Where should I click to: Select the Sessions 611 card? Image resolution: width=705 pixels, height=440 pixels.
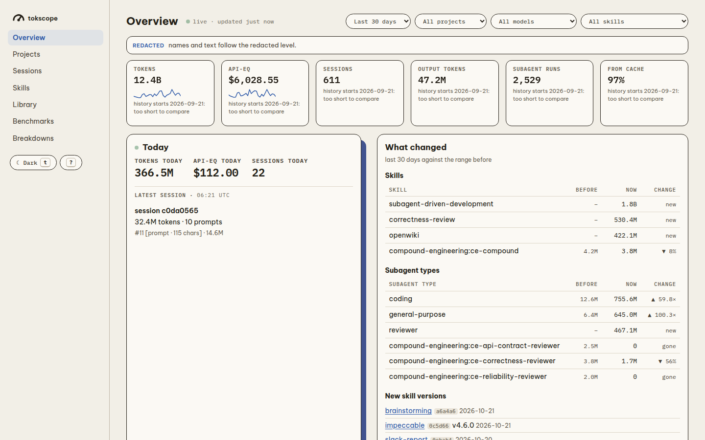pos(360,93)
